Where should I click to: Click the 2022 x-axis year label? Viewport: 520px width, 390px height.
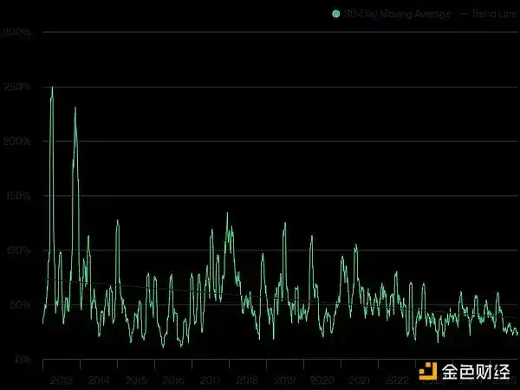coord(396,380)
